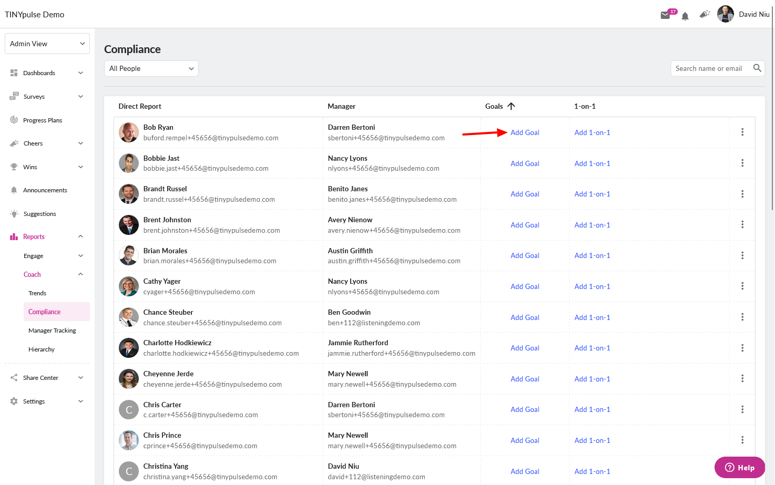The width and height of the screenshot is (775, 485).
Task: Add a goal for Bob Ryan
Action: click(x=525, y=132)
